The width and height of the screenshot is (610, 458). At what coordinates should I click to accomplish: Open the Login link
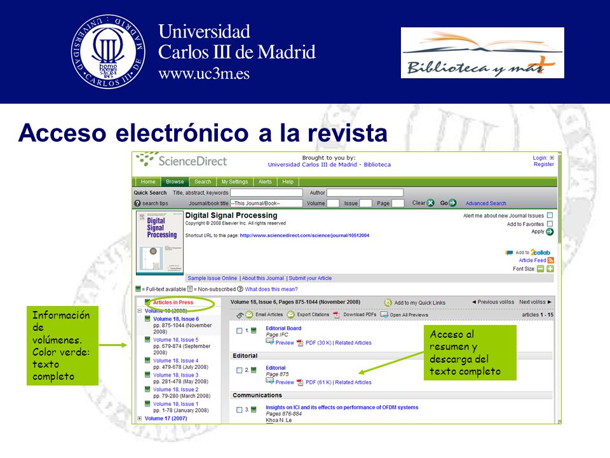(x=539, y=158)
